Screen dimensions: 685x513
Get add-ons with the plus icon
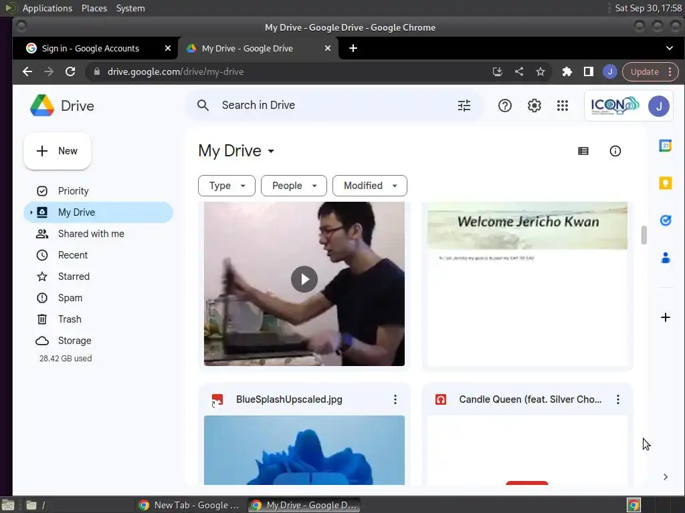tap(665, 317)
